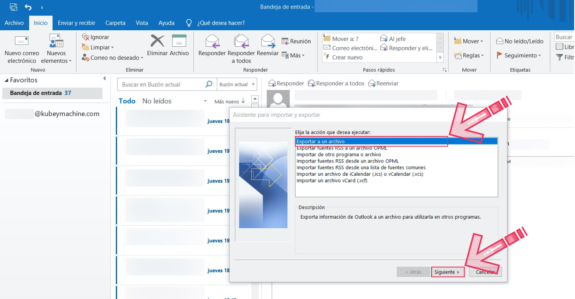Click the Limpiar icon
The height and width of the screenshot is (299, 575).
(85, 47)
